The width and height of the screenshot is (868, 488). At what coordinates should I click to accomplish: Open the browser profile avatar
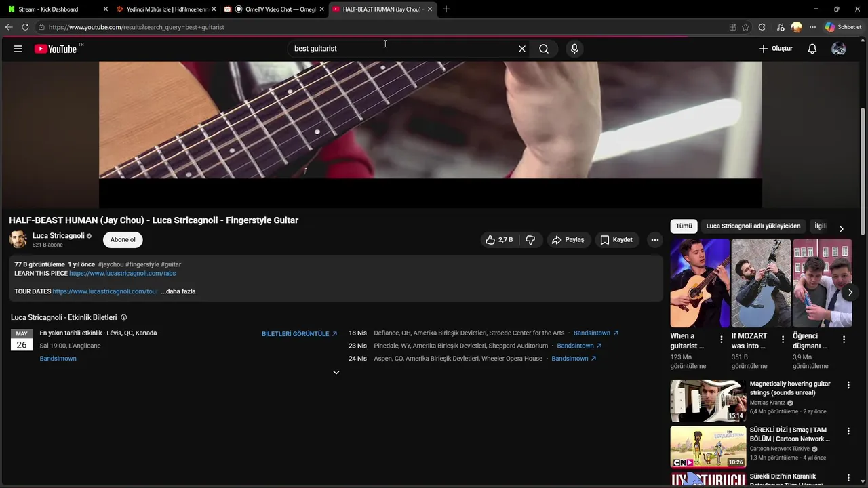click(797, 27)
